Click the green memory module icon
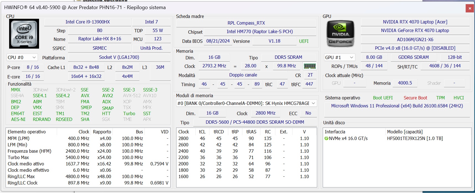475x193 pixels. (x=310, y=66)
